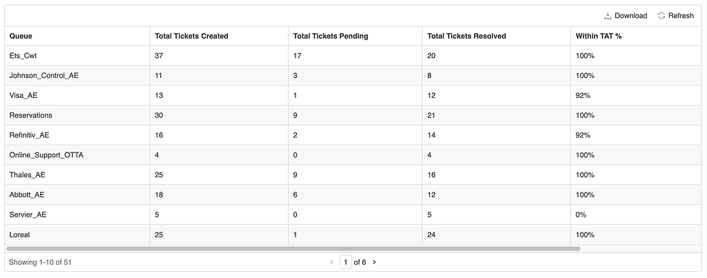Select the Servier_AE queue row
The height and width of the screenshot is (278, 707).
pyautogui.click(x=28, y=215)
